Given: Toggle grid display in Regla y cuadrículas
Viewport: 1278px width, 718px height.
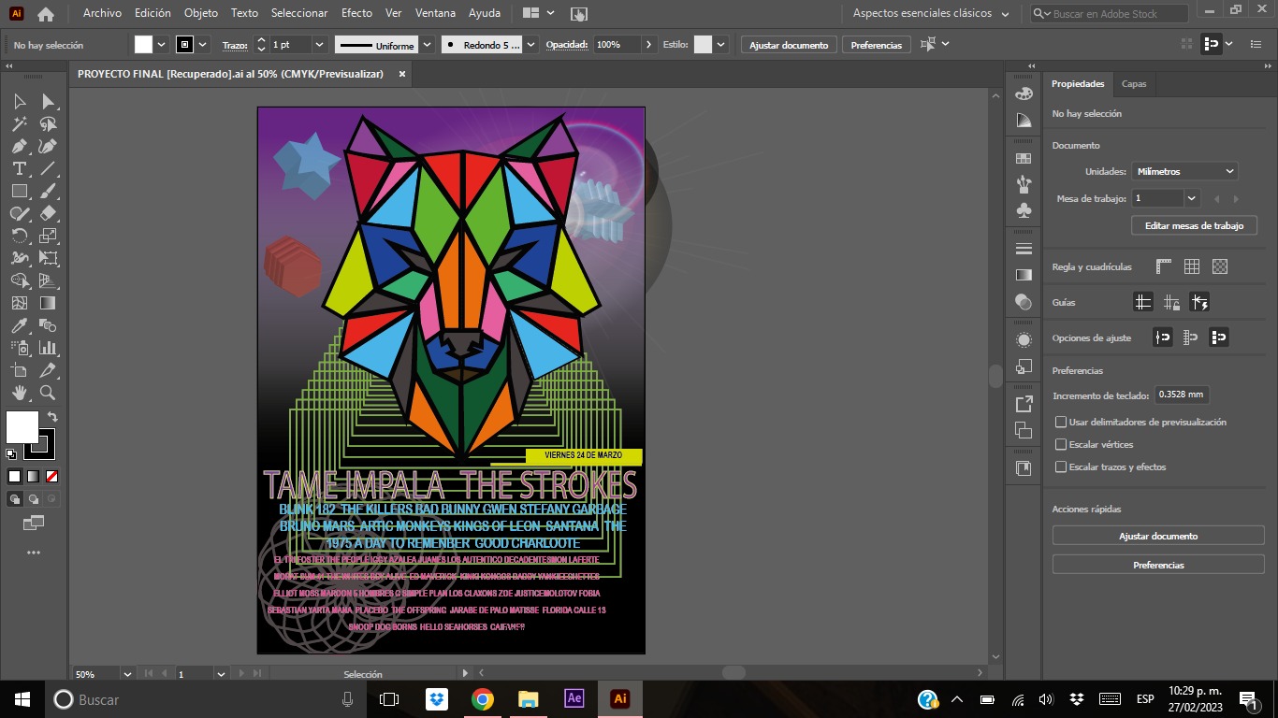Looking at the screenshot, I should click(1191, 266).
